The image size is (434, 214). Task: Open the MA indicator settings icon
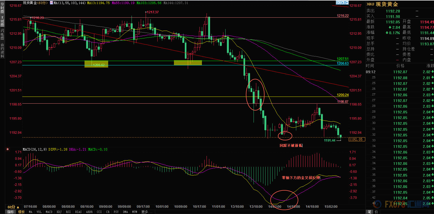[51, 3]
